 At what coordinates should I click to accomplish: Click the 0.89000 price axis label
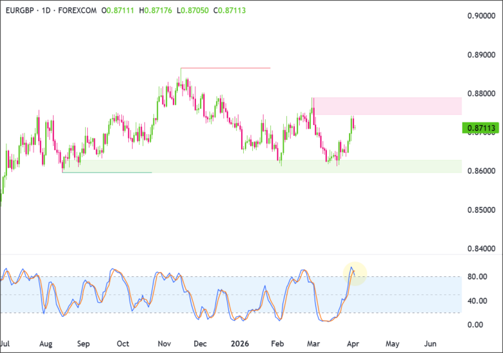coord(481,55)
